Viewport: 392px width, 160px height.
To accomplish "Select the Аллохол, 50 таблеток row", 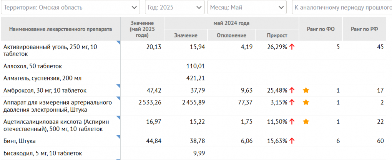I will click(33, 66).
